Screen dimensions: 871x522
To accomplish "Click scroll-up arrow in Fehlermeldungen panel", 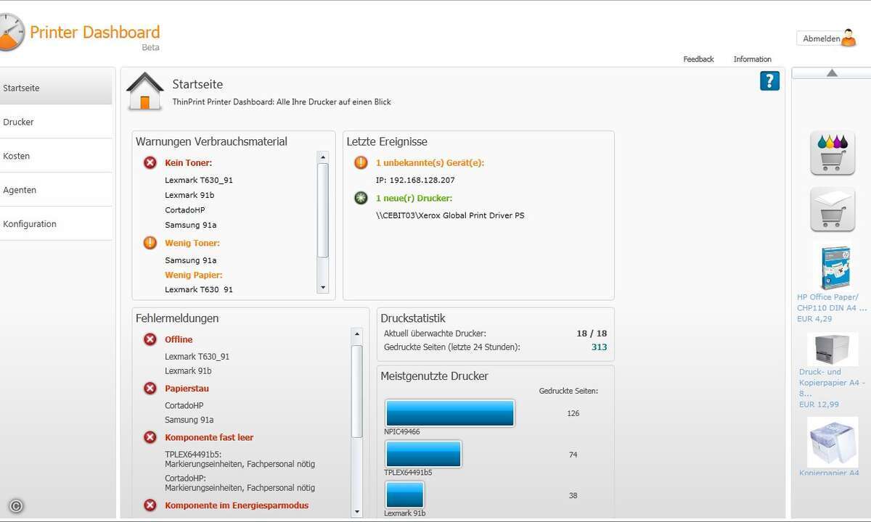I will coord(356,333).
